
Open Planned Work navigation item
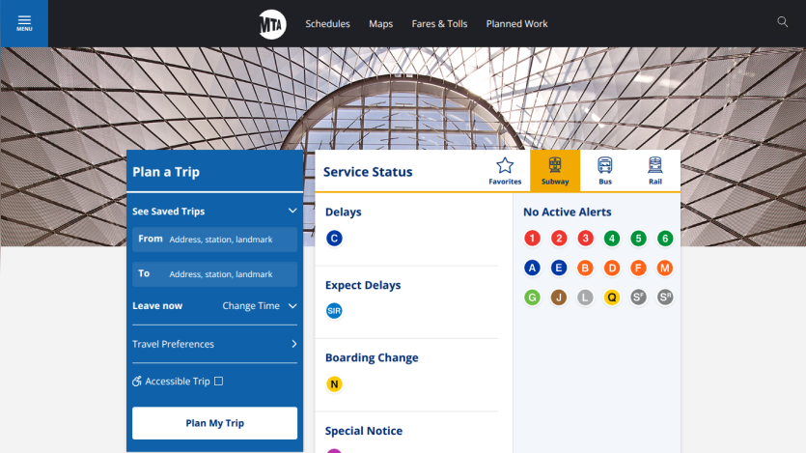pos(517,23)
